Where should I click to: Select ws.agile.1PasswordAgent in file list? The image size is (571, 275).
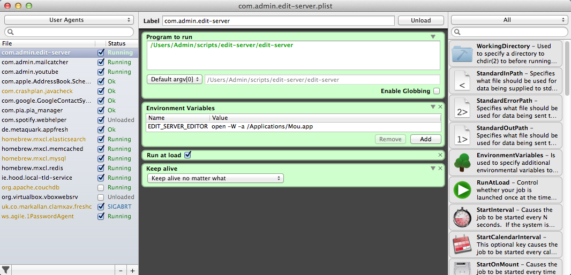point(37,217)
